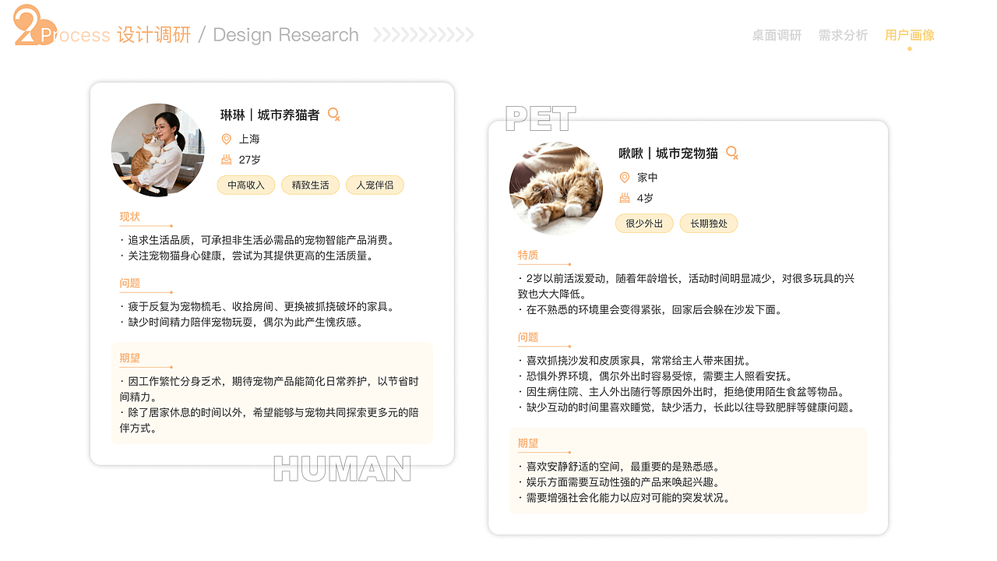The height and width of the screenshot is (561, 997).
Task: Click the Design Research title text
Action: 286,35
